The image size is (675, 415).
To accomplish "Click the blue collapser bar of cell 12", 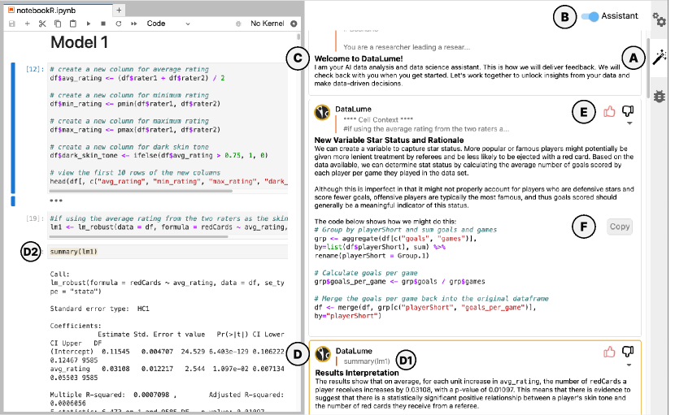I will (x=13, y=128).
